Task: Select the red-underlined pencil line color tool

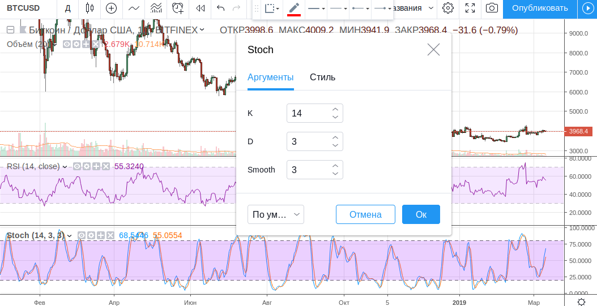Action: pyautogui.click(x=293, y=8)
